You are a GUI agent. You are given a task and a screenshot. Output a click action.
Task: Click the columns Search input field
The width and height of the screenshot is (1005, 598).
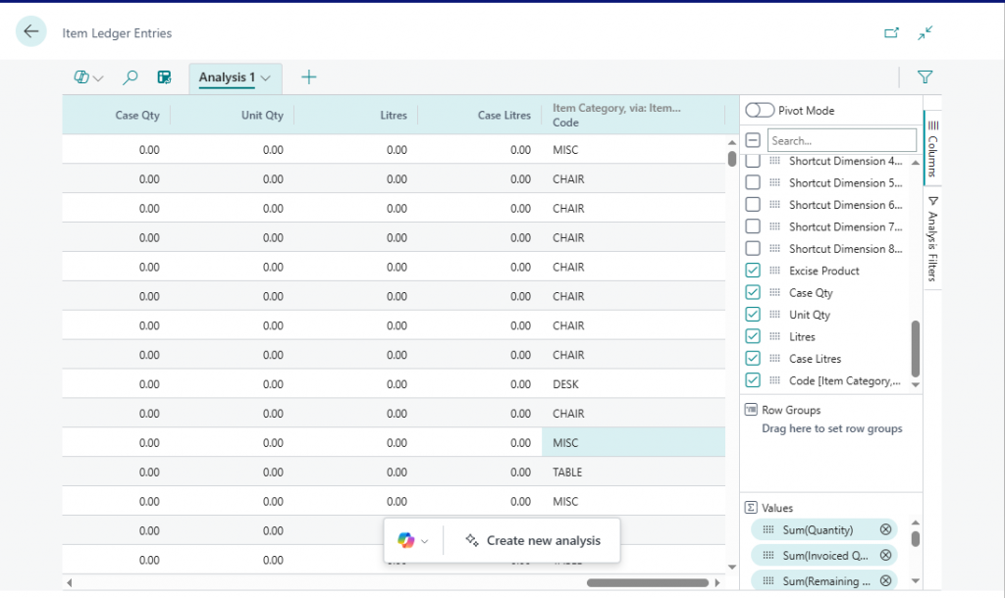(841, 140)
